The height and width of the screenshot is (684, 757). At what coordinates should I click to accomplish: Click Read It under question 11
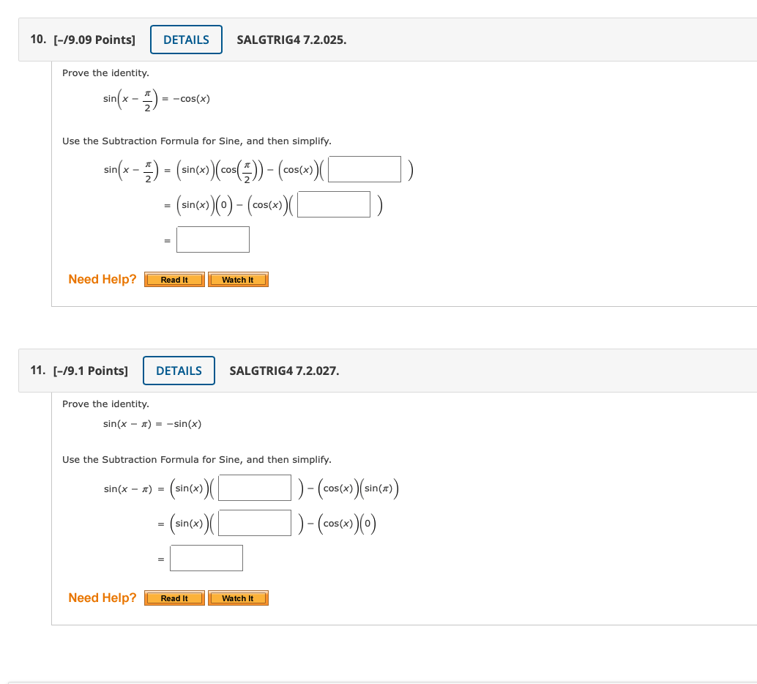[174, 598]
